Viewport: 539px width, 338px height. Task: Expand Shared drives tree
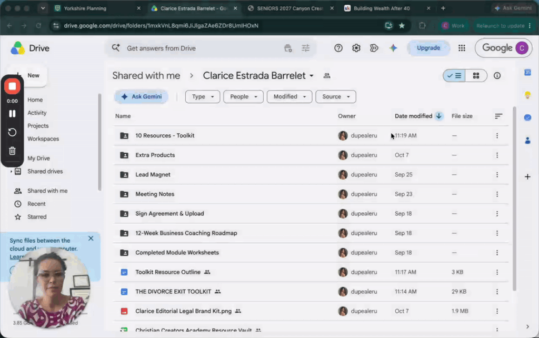pos(11,171)
